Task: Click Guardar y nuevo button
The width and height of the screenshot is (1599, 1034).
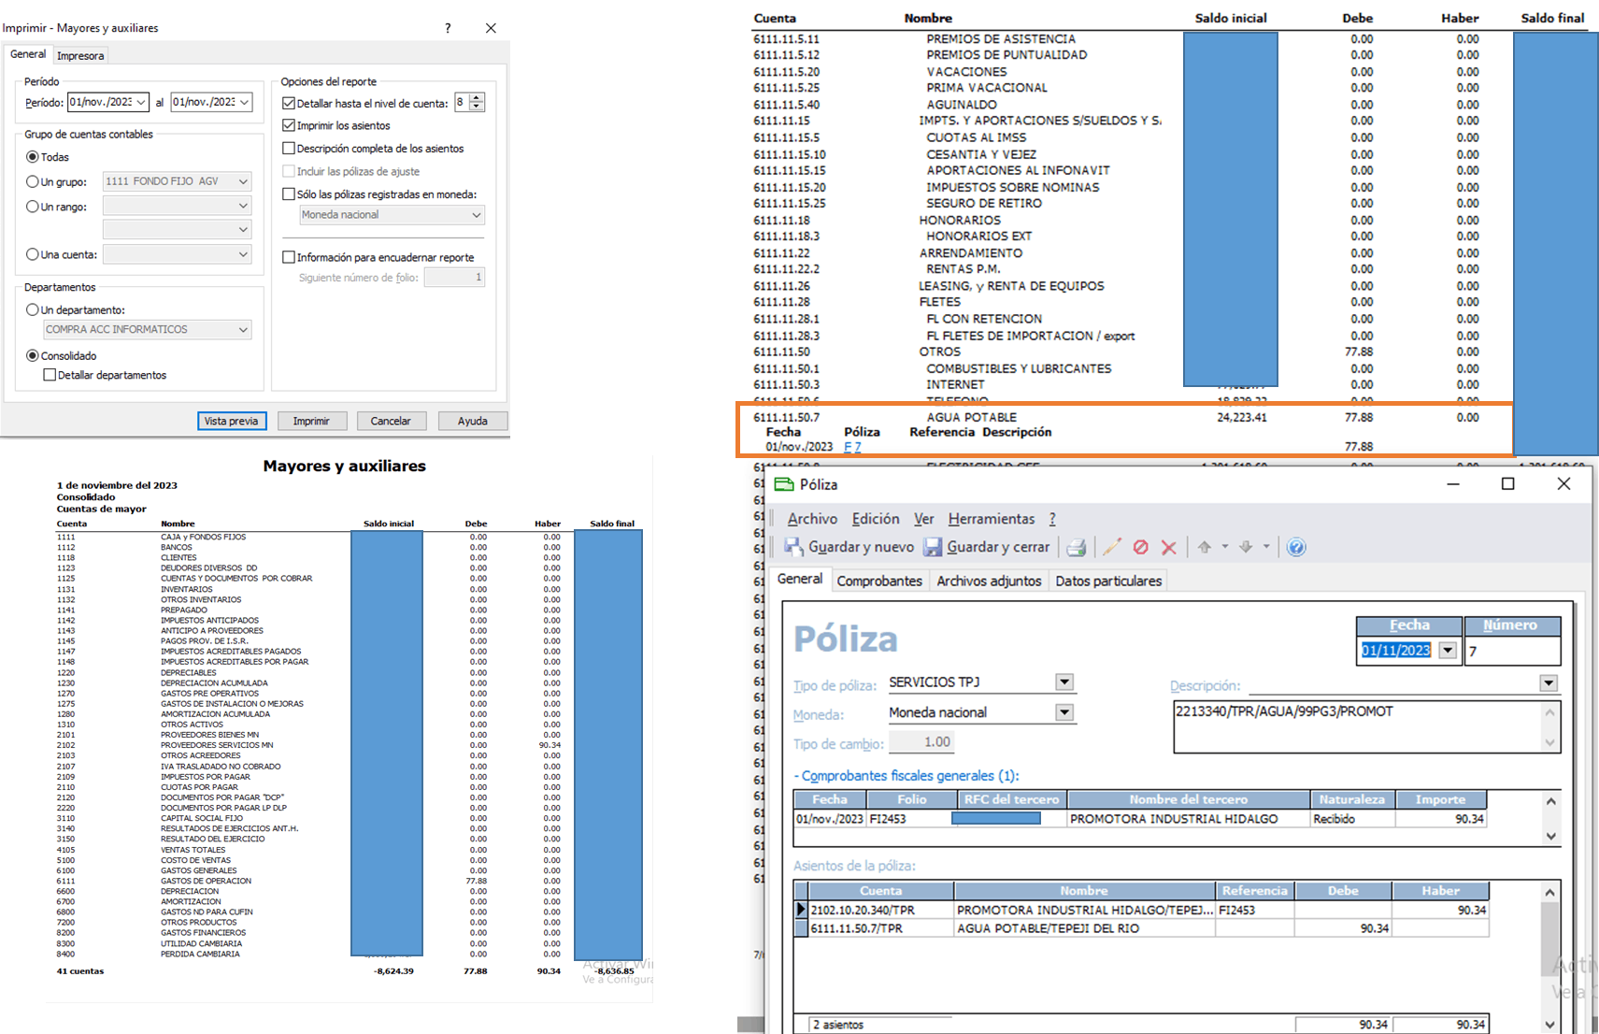Action: [849, 547]
